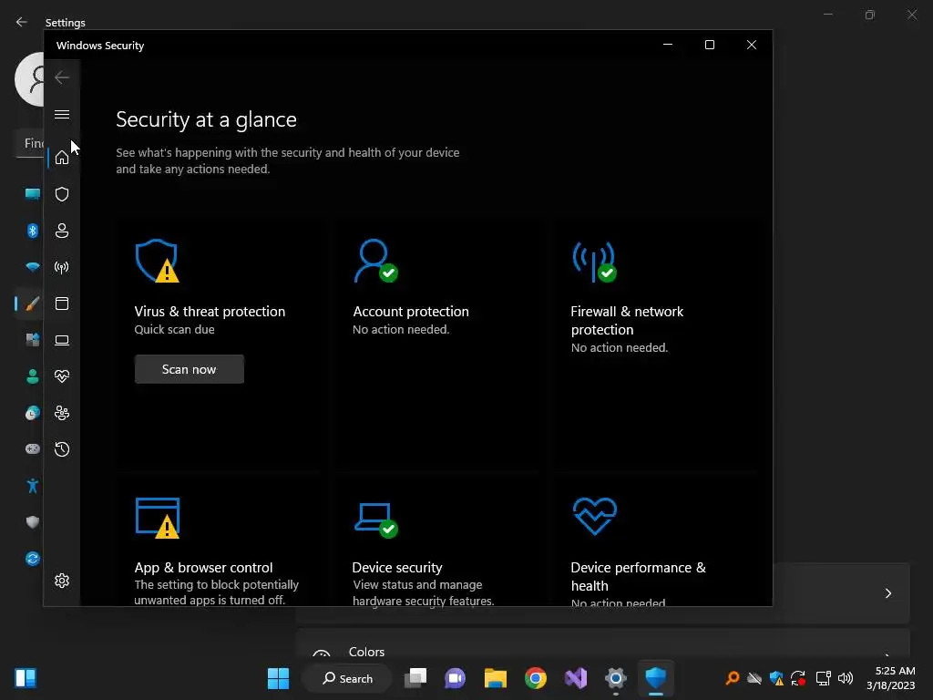Screen dimensions: 933x700
Task: Click the Windows Security back arrow
Action: point(62,77)
